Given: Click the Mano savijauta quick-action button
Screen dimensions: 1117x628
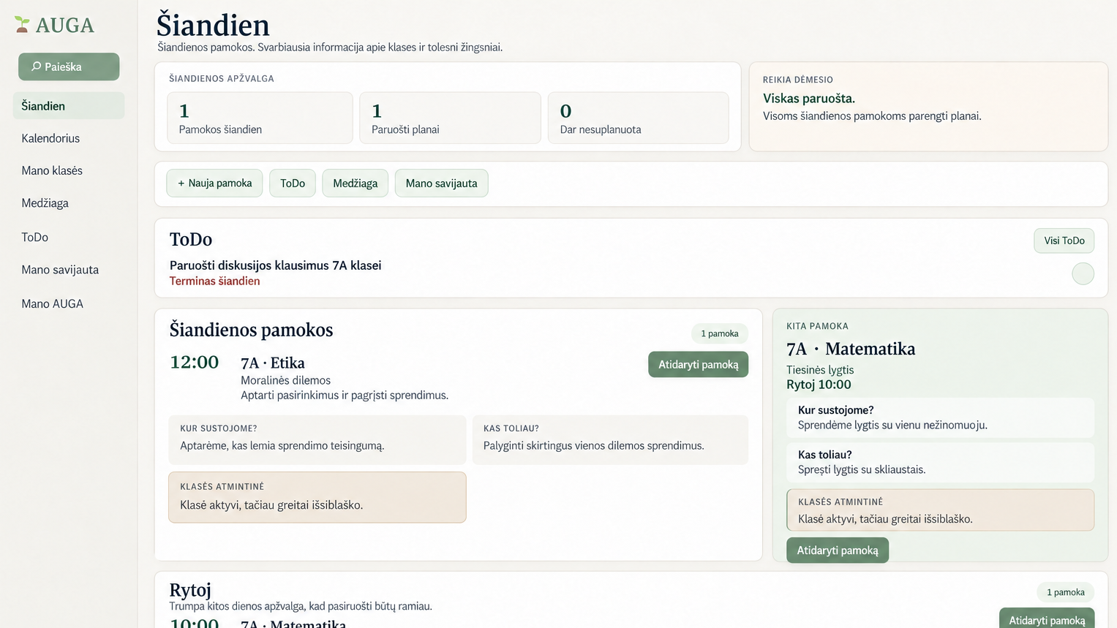Looking at the screenshot, I should (441, 184).
